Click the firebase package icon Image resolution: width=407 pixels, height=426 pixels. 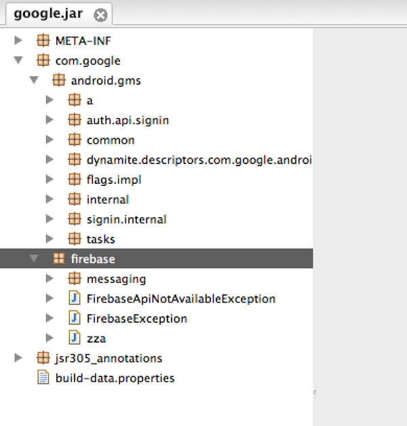(x=59, y=258)
